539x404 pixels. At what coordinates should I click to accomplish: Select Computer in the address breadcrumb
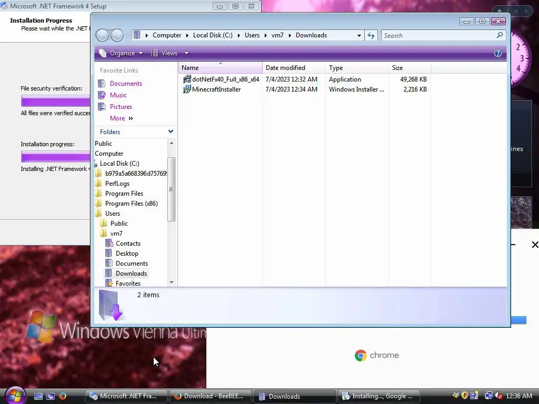[x=167, y=35]
